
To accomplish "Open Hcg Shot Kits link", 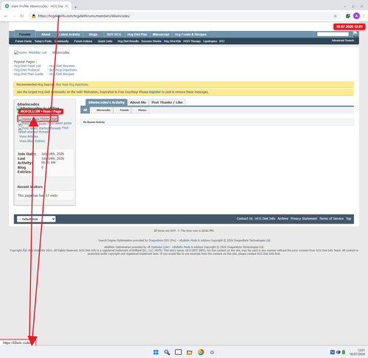I will coord(172,41).
